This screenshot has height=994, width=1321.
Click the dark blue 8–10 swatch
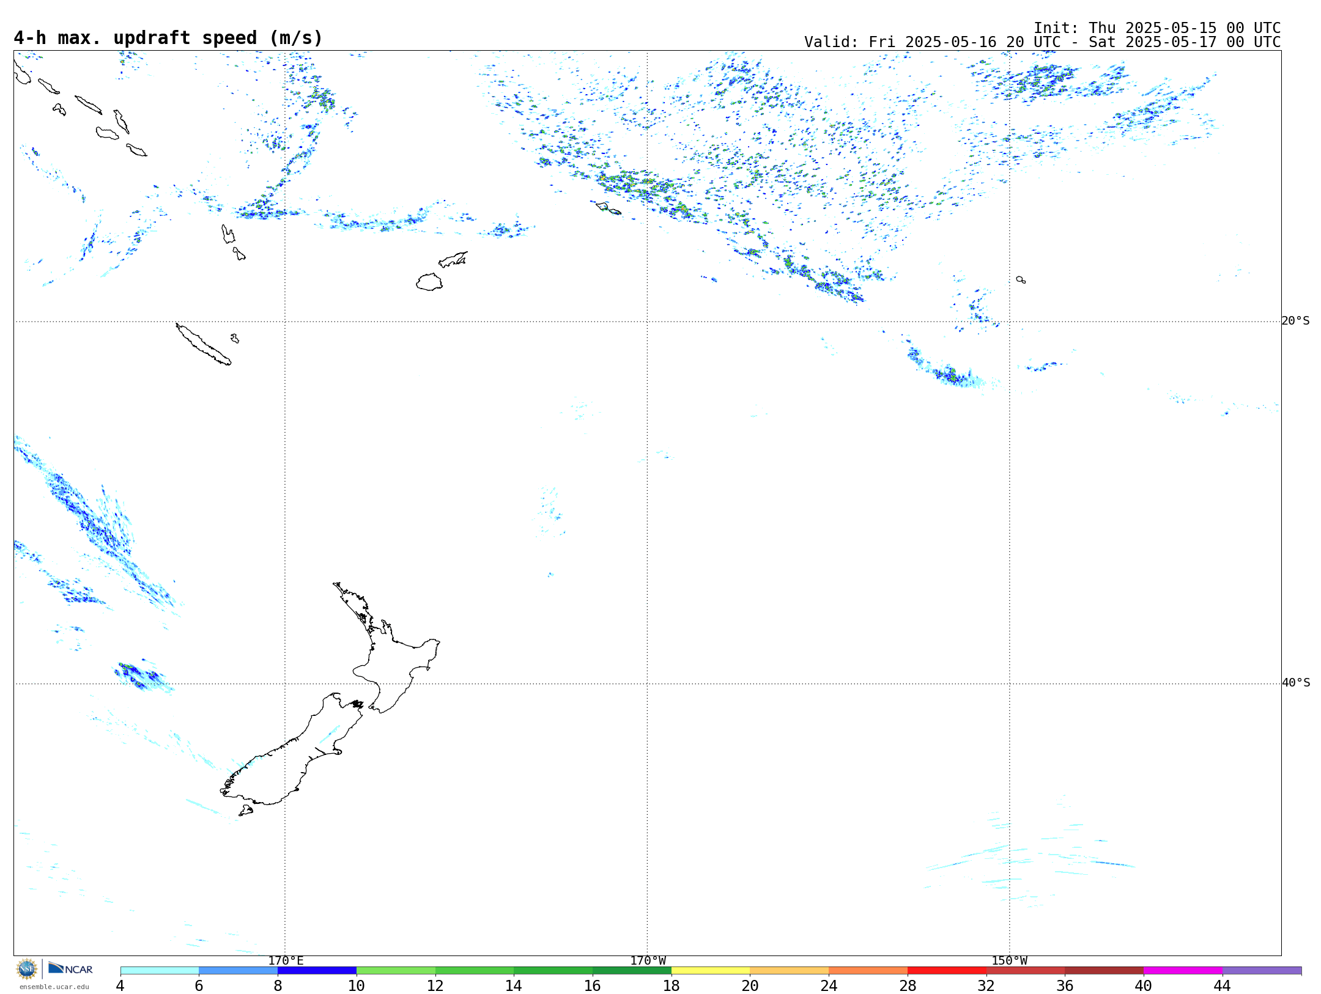click(x=317, y=971)
